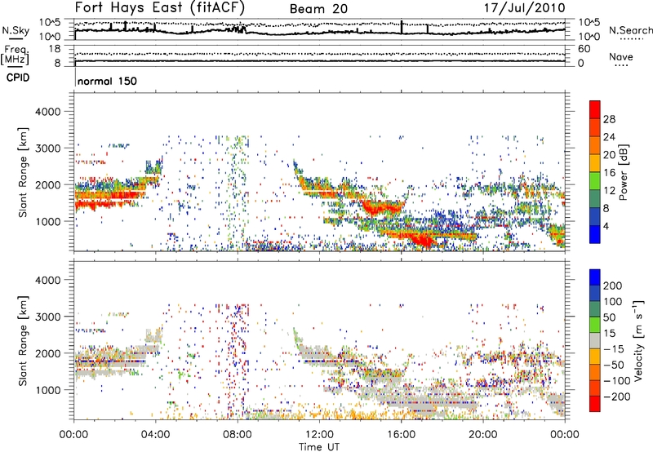The image size is (653, 452).
Task: Click the velocity colorbar '-200' label
Action: [x=616, y=397]
